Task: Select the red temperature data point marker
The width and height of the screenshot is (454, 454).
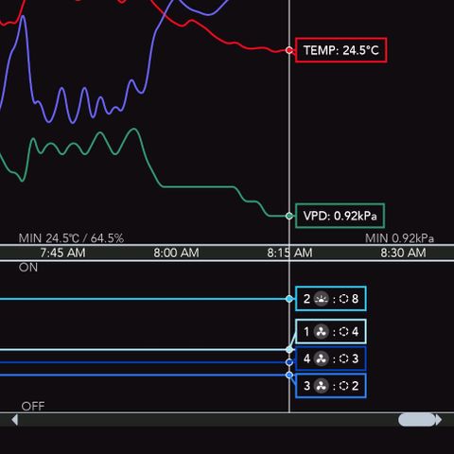Action: 289,50
